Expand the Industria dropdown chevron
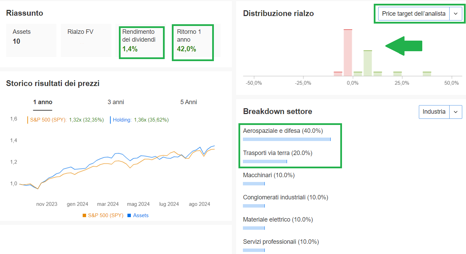Screen dimensions: 466x254 tap(456, 112)
